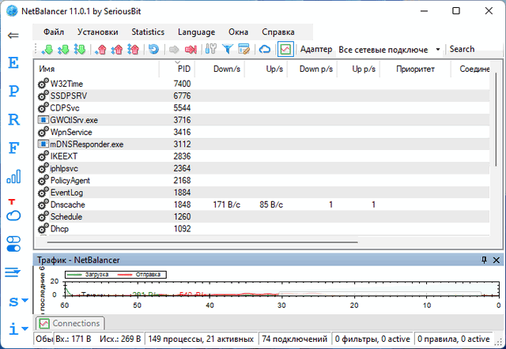Sort the list by the PID column header
Viewport: 506px width, 349px height.
point(183,69)
